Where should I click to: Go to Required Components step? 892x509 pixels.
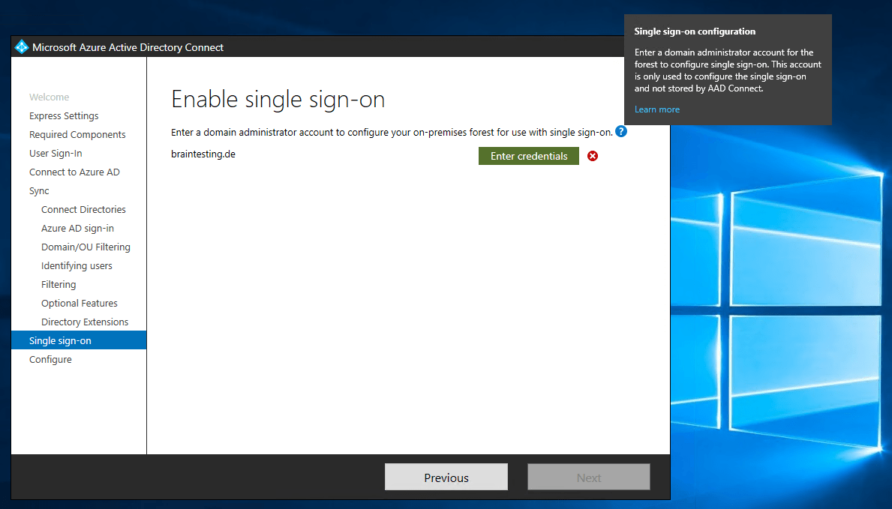77,135
